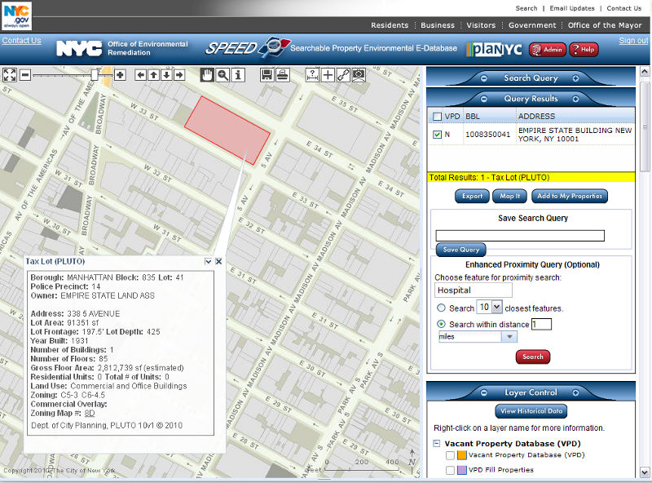Click Contact Us link below logo

tap(22, 41)
